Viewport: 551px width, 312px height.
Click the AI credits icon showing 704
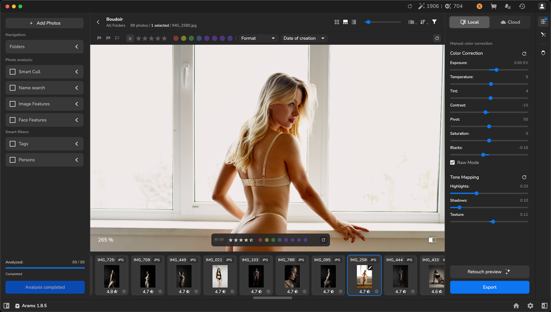click(x=448, y=6)
